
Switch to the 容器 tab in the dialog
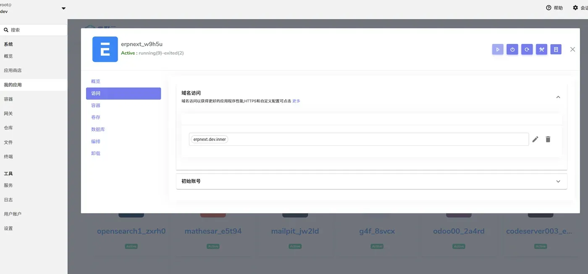(x=95, y=105)
